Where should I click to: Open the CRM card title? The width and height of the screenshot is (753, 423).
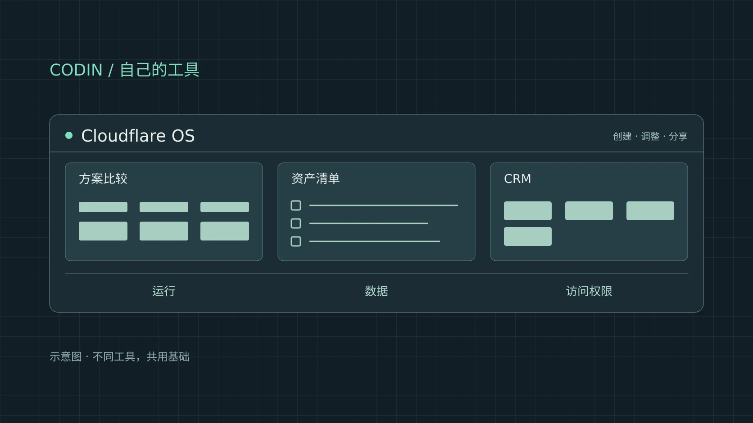click(517, 179)
